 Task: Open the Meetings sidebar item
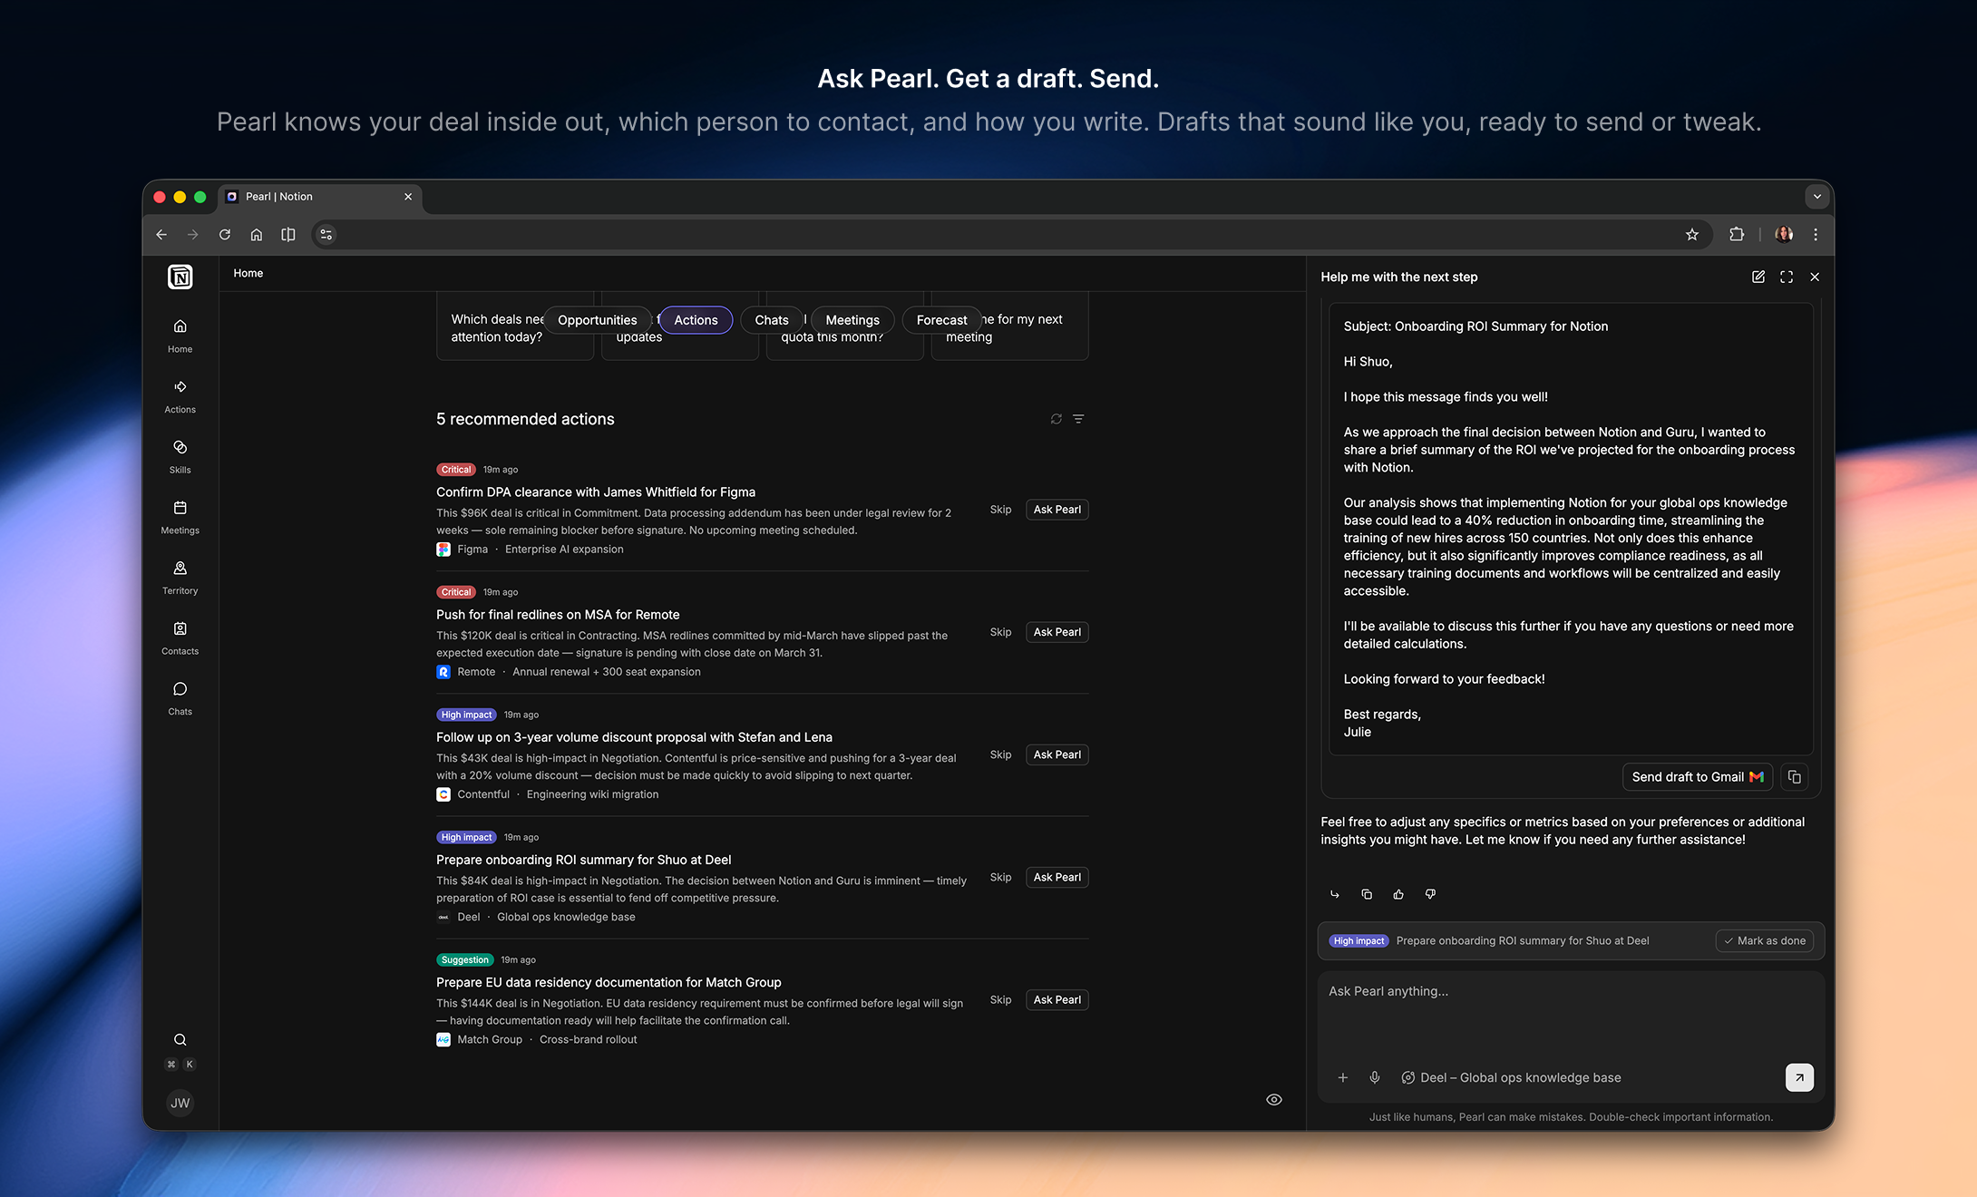click(180, 517)
